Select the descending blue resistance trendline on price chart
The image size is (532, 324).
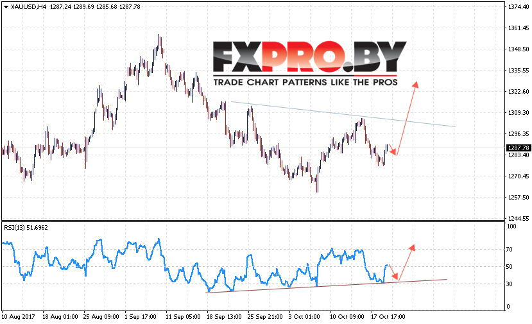343,114
